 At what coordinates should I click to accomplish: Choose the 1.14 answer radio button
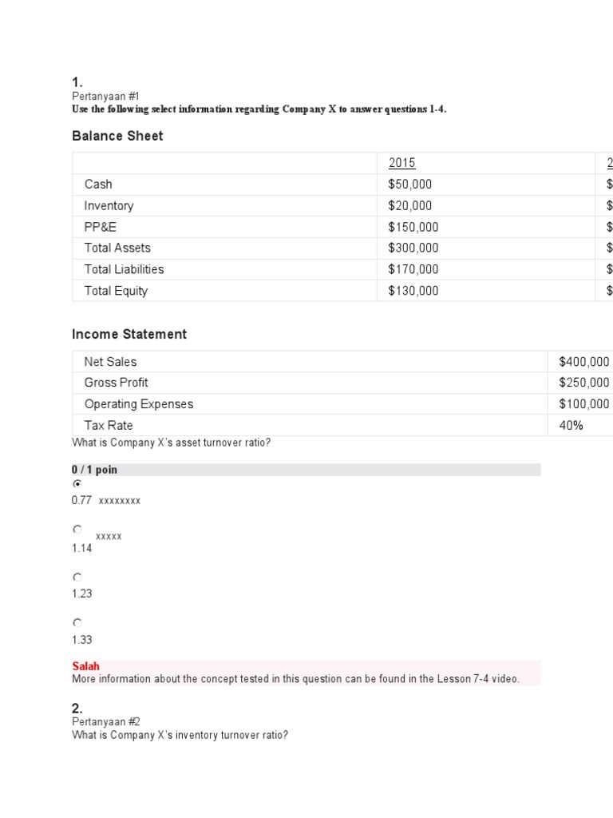click(77, 529)
